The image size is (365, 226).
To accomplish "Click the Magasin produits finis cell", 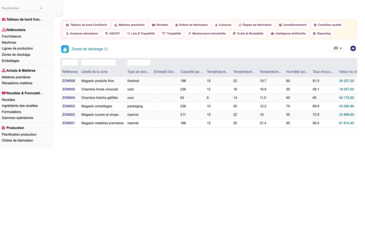I will point(98,81).
